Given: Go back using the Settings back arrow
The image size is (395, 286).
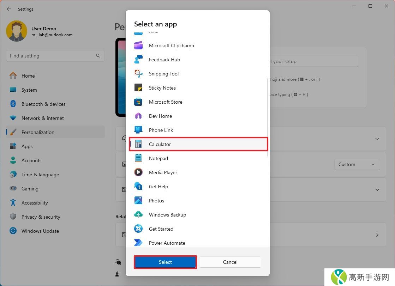Looking at the screenshot, I should (x=9, y=9).
